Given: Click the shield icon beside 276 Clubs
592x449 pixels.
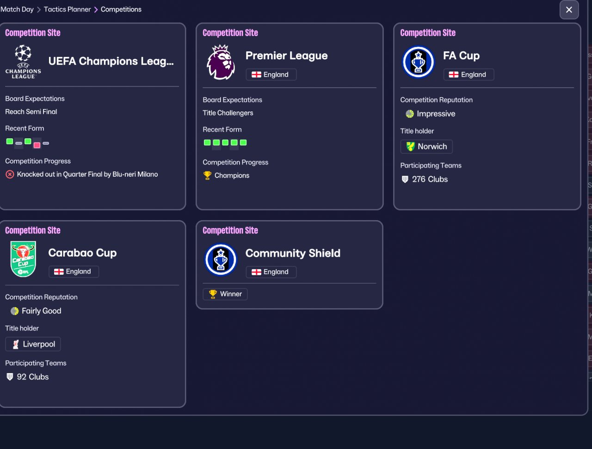Looking at the screenshot, I should [405, 179].
